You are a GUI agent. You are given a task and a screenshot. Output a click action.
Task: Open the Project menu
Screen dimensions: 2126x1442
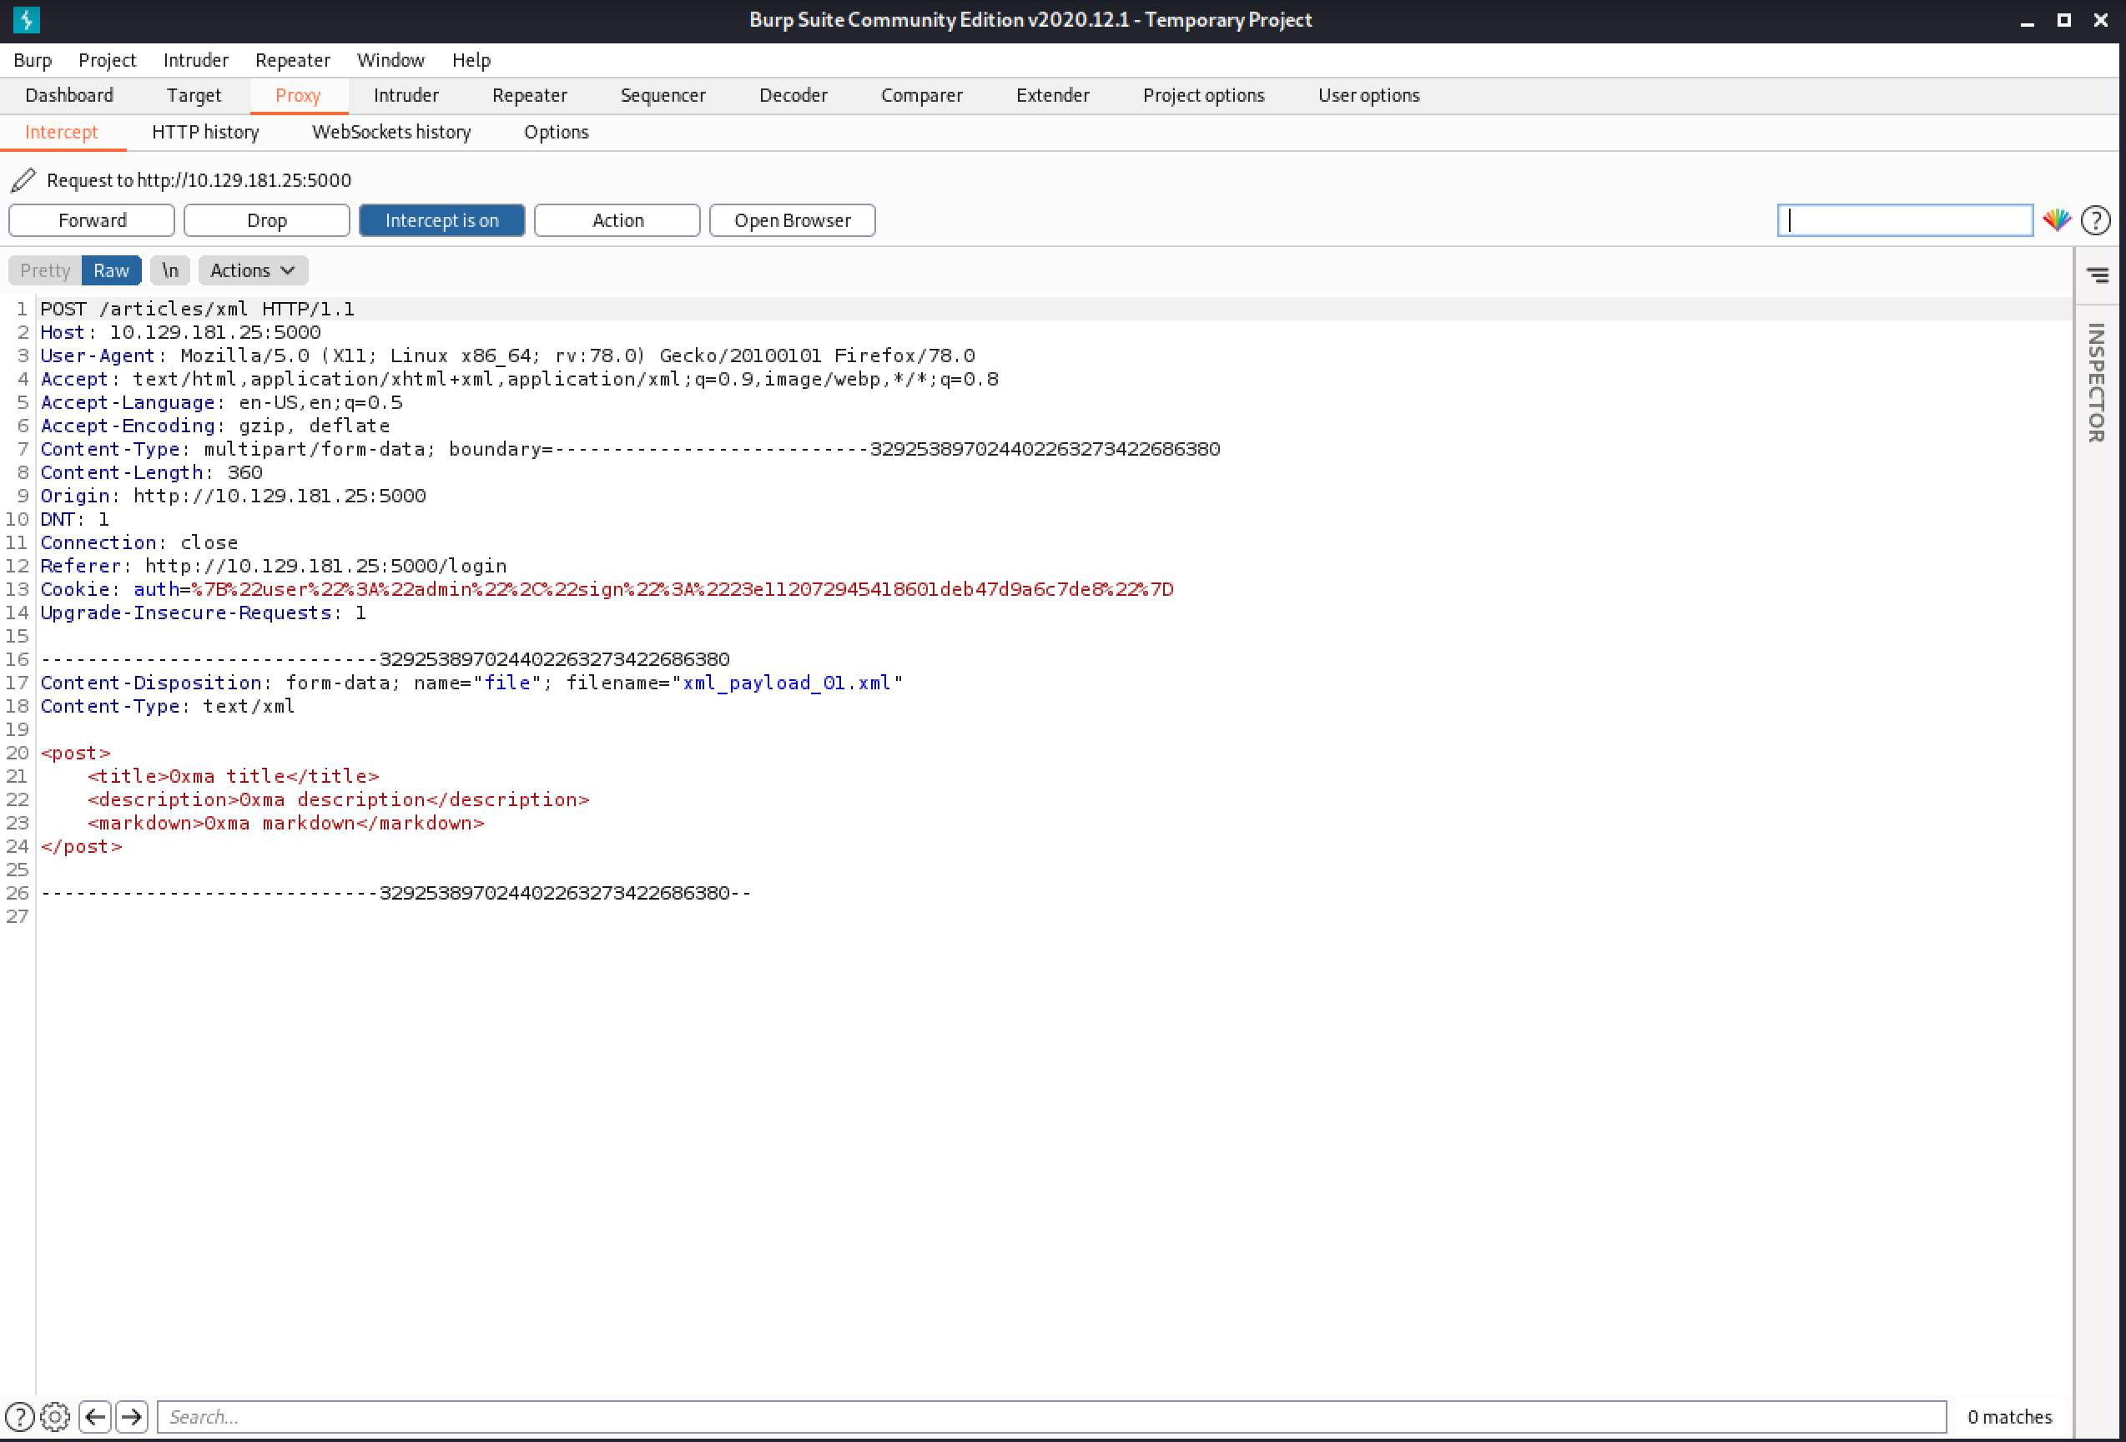coord(107,60)
